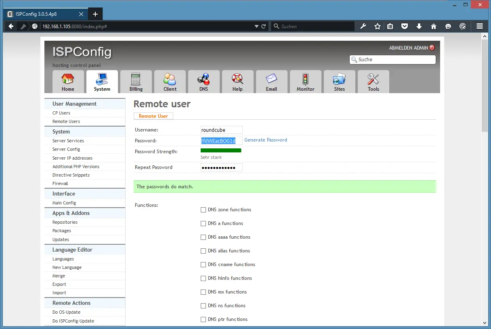Click the Repeat Password field
The width and height of the screenshot is (491, 329).
tap(222, 167)
